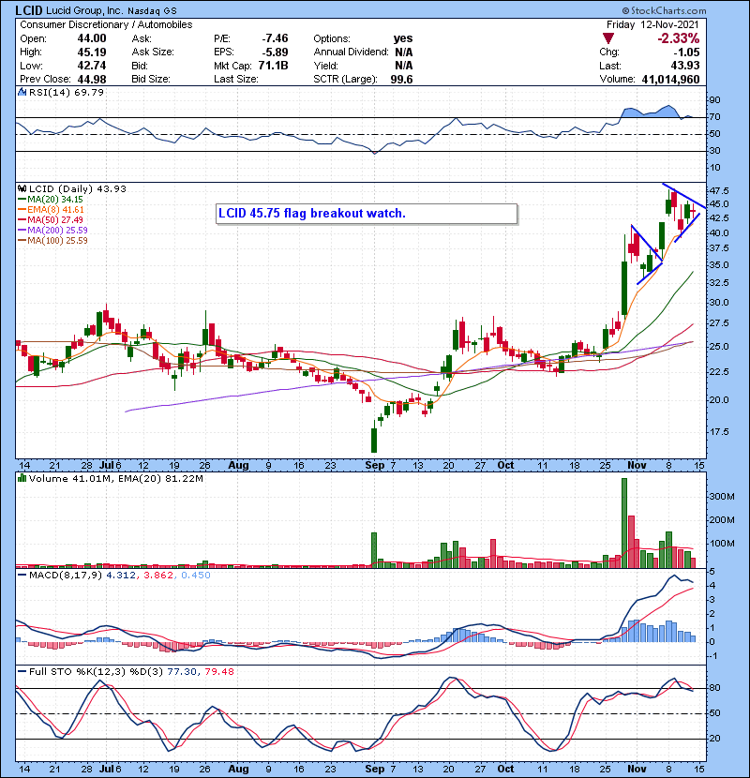This screenshot has height=778, width=750.
Task: Click the Chg value -1.05
Action: point(686,52)
